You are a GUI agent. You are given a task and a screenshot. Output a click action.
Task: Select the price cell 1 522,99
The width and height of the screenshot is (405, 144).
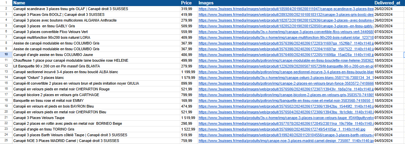click(x=189, y=129)
